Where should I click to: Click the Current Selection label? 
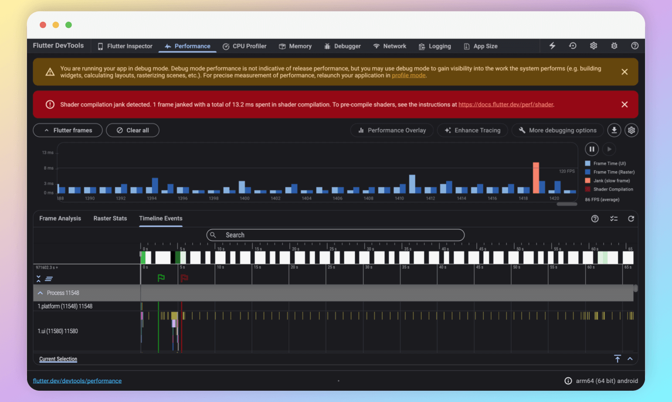pyautogui.click(x=58, y=359)
